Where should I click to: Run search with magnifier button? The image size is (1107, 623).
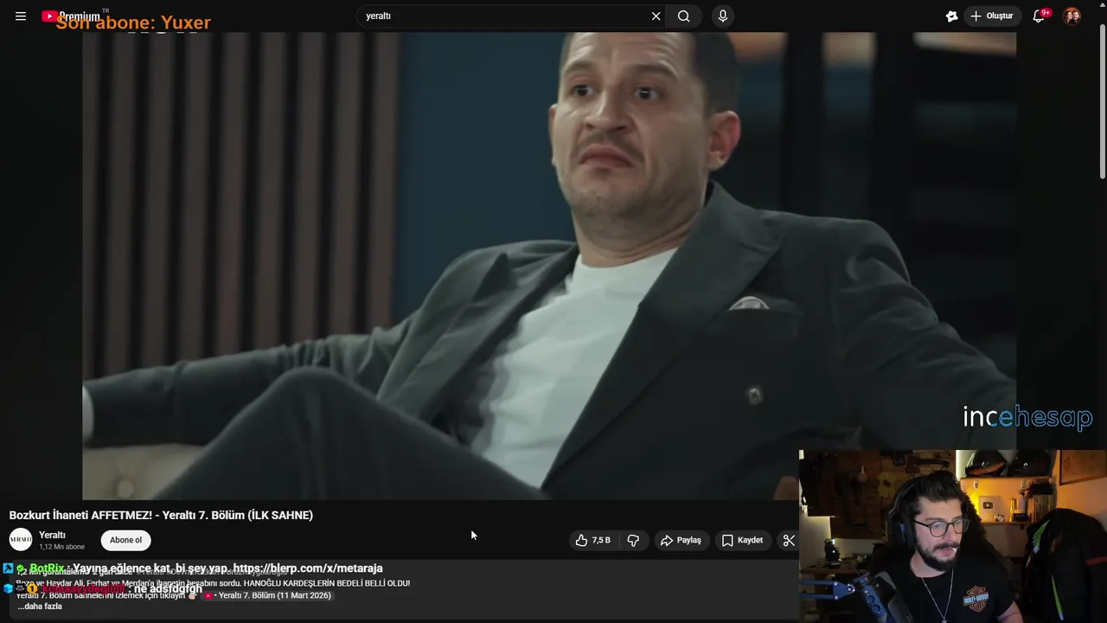pyautogui.click(x=684, y=16)
